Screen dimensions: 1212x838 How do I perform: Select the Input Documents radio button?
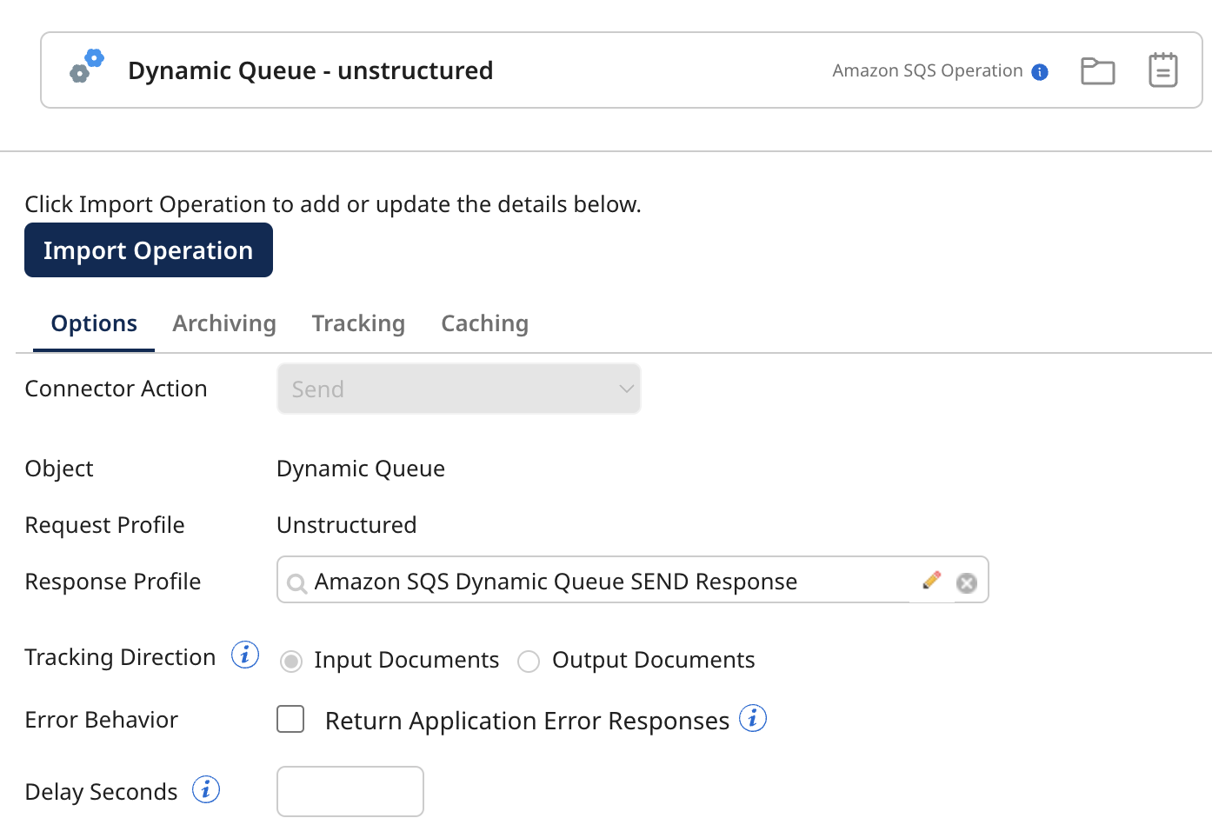(x=291, y=661)
